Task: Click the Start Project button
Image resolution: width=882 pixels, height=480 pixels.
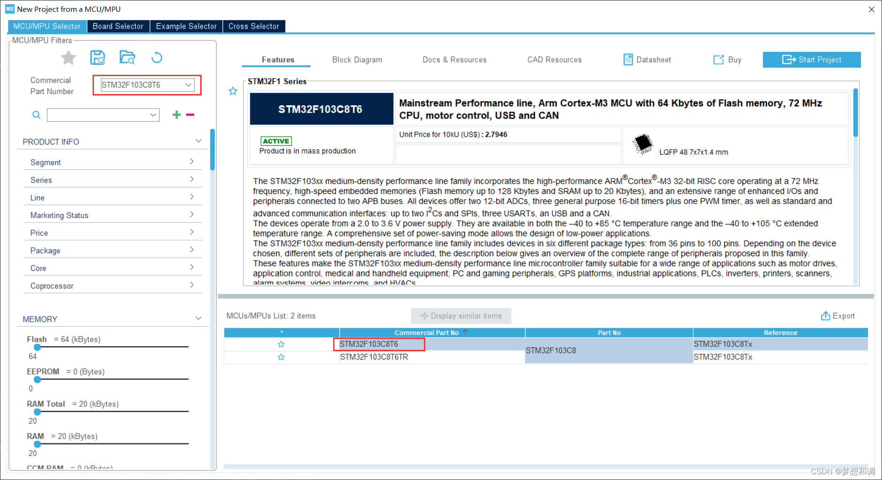Action: pyautogui.click(x=812, y=60)
